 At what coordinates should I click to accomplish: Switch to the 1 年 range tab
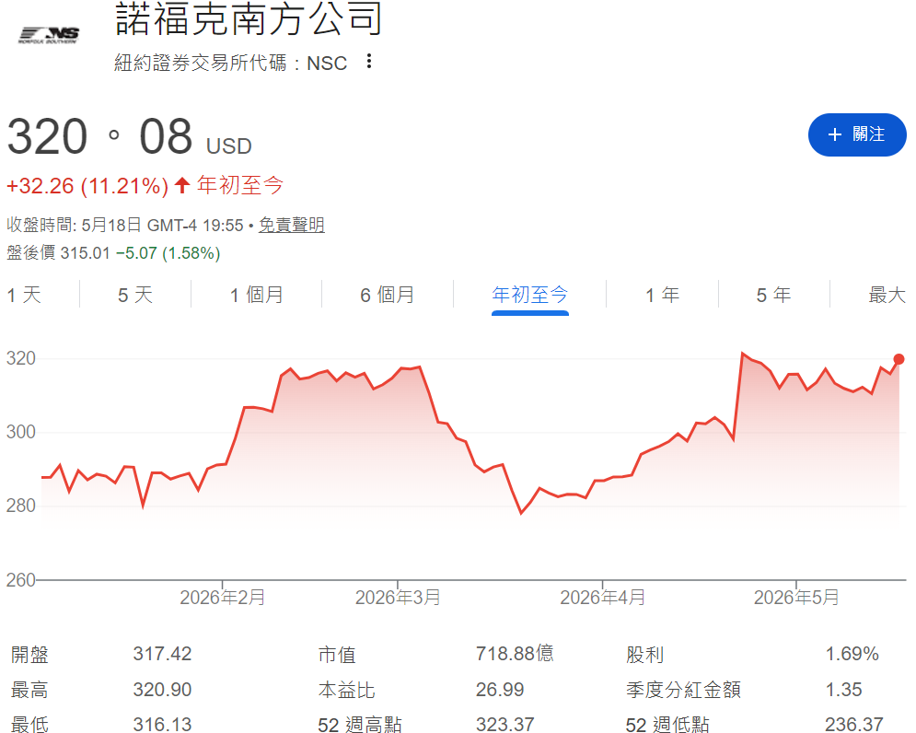[663, 296]
